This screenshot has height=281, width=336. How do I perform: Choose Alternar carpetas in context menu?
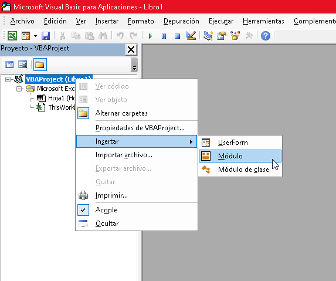pyautogui.click(x=137, y=113)
